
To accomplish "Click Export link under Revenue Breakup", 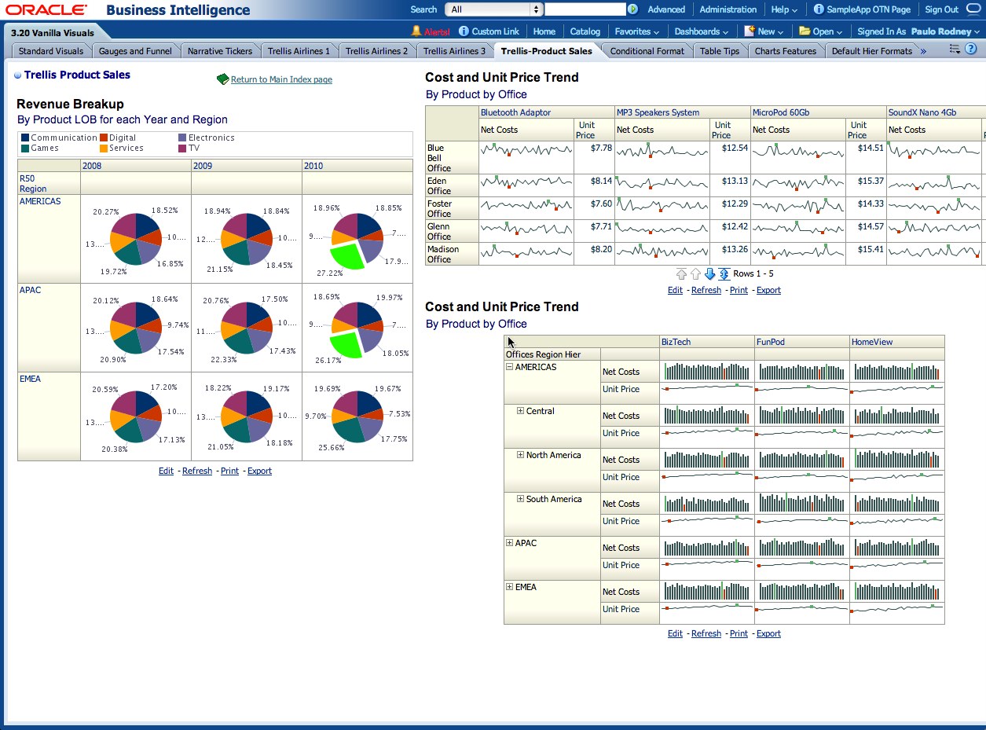I will (x=259, y=471).
